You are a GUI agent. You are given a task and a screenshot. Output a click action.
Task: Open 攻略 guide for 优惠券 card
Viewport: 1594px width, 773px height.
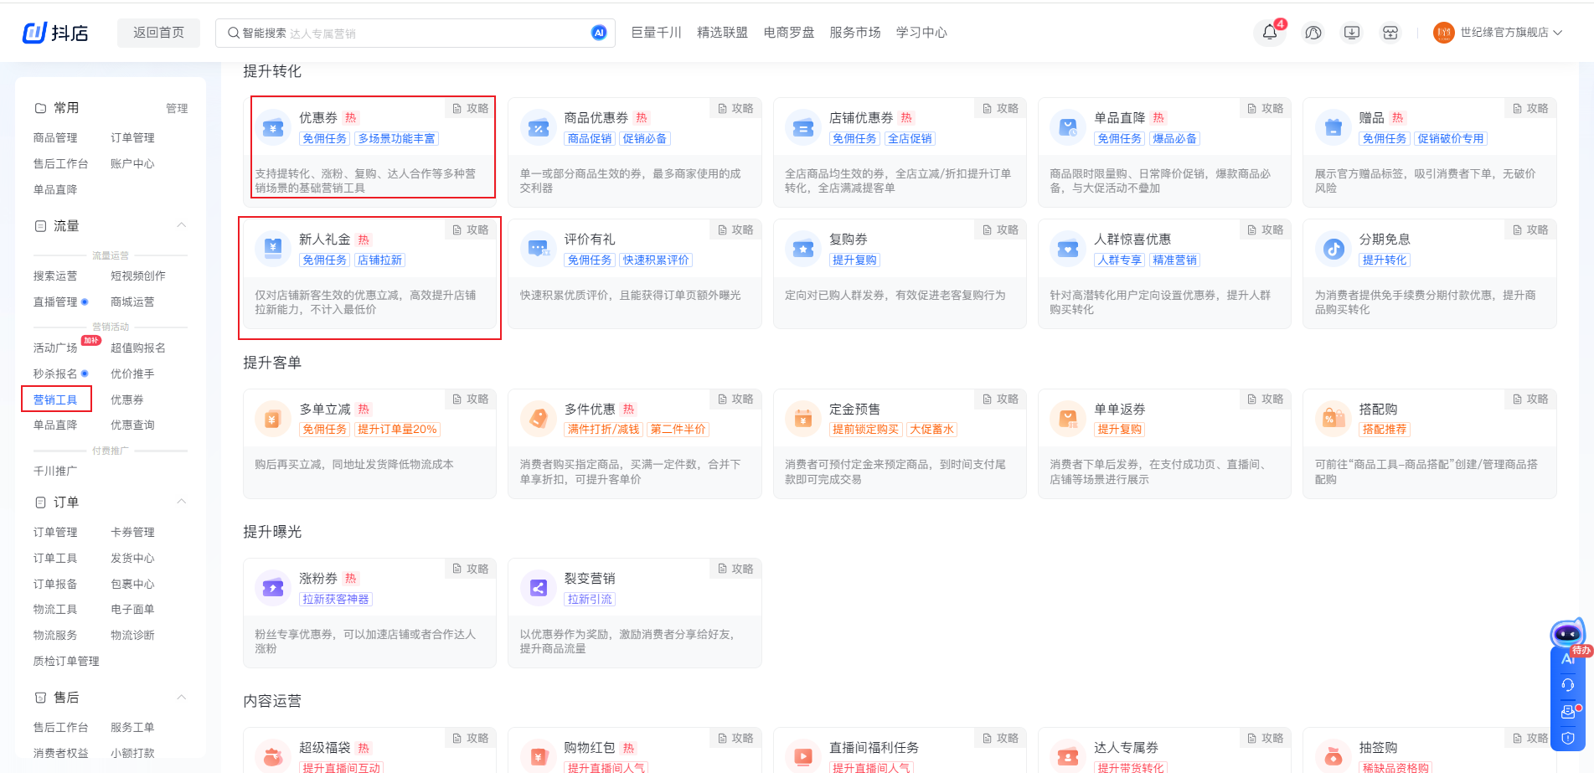pos(471,108)
